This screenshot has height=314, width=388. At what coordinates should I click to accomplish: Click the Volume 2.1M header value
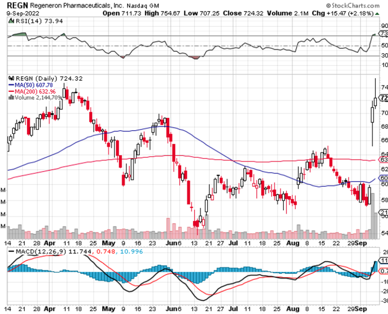pos(287,12)
